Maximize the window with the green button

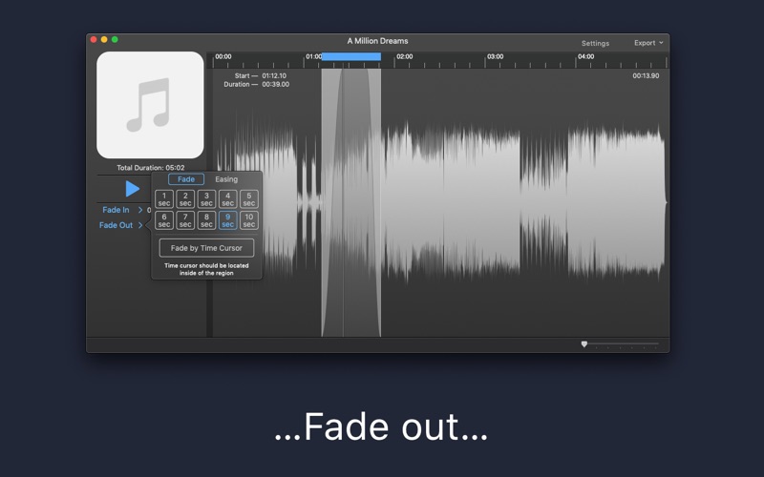tap(115, 39)
